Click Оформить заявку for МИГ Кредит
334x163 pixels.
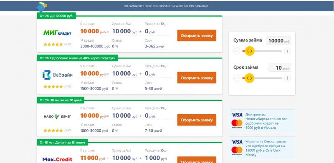tap(197, 35)
